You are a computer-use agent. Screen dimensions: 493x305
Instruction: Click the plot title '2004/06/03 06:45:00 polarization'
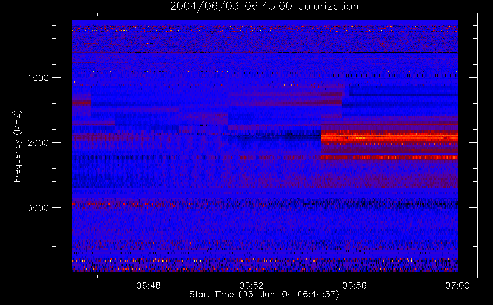coord(264,6)
